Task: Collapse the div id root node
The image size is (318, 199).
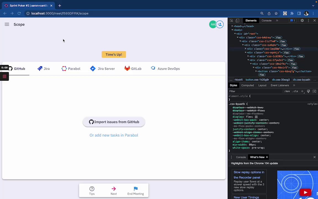Action: [x=235, y=34]
